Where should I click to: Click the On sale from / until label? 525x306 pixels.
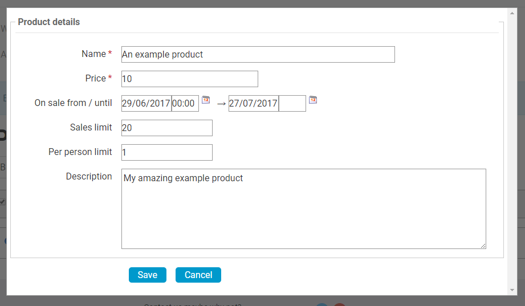pos(73,103)
